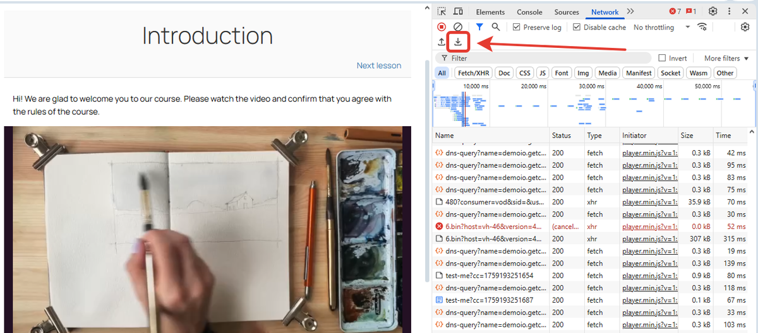Image resolution: width=758 pixels, height=333 pixels.
Task: Toggle the blue filter funnel icon
Action: (479, 27)
